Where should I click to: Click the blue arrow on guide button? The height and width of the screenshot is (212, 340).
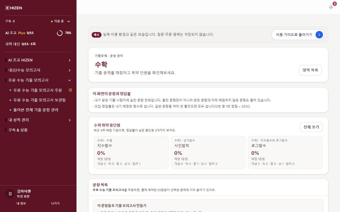click(319, 35)
